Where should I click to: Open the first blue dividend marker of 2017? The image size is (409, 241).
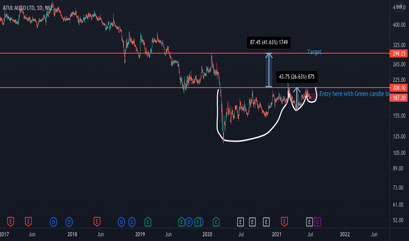point(54,222)
